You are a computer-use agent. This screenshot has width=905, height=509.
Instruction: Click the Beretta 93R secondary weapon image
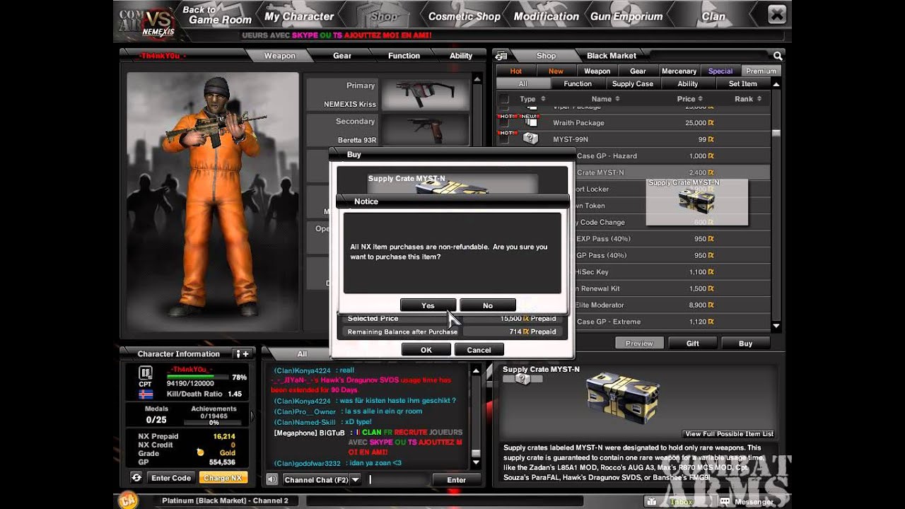pos(425,130)
